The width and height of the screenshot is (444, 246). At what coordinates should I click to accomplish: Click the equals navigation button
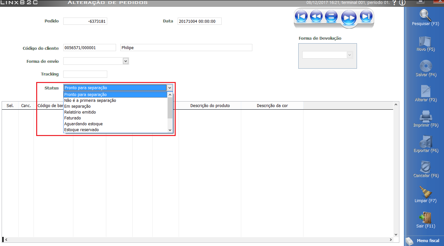pos(331,16)
